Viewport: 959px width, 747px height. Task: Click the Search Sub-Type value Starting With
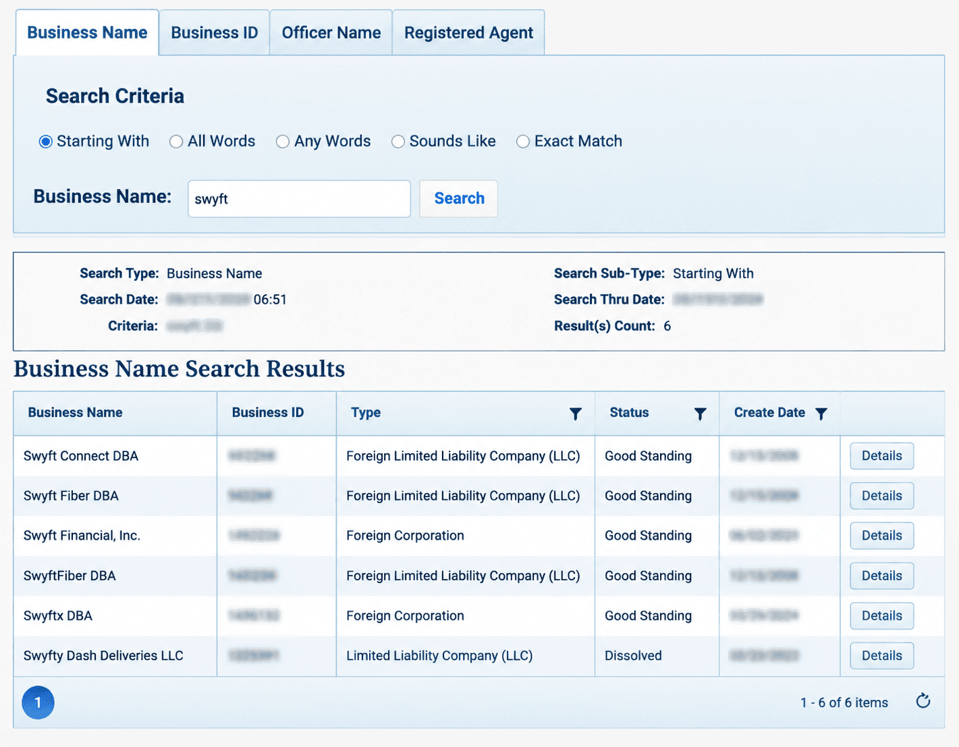pyautogui.click(x=713, y=273)
